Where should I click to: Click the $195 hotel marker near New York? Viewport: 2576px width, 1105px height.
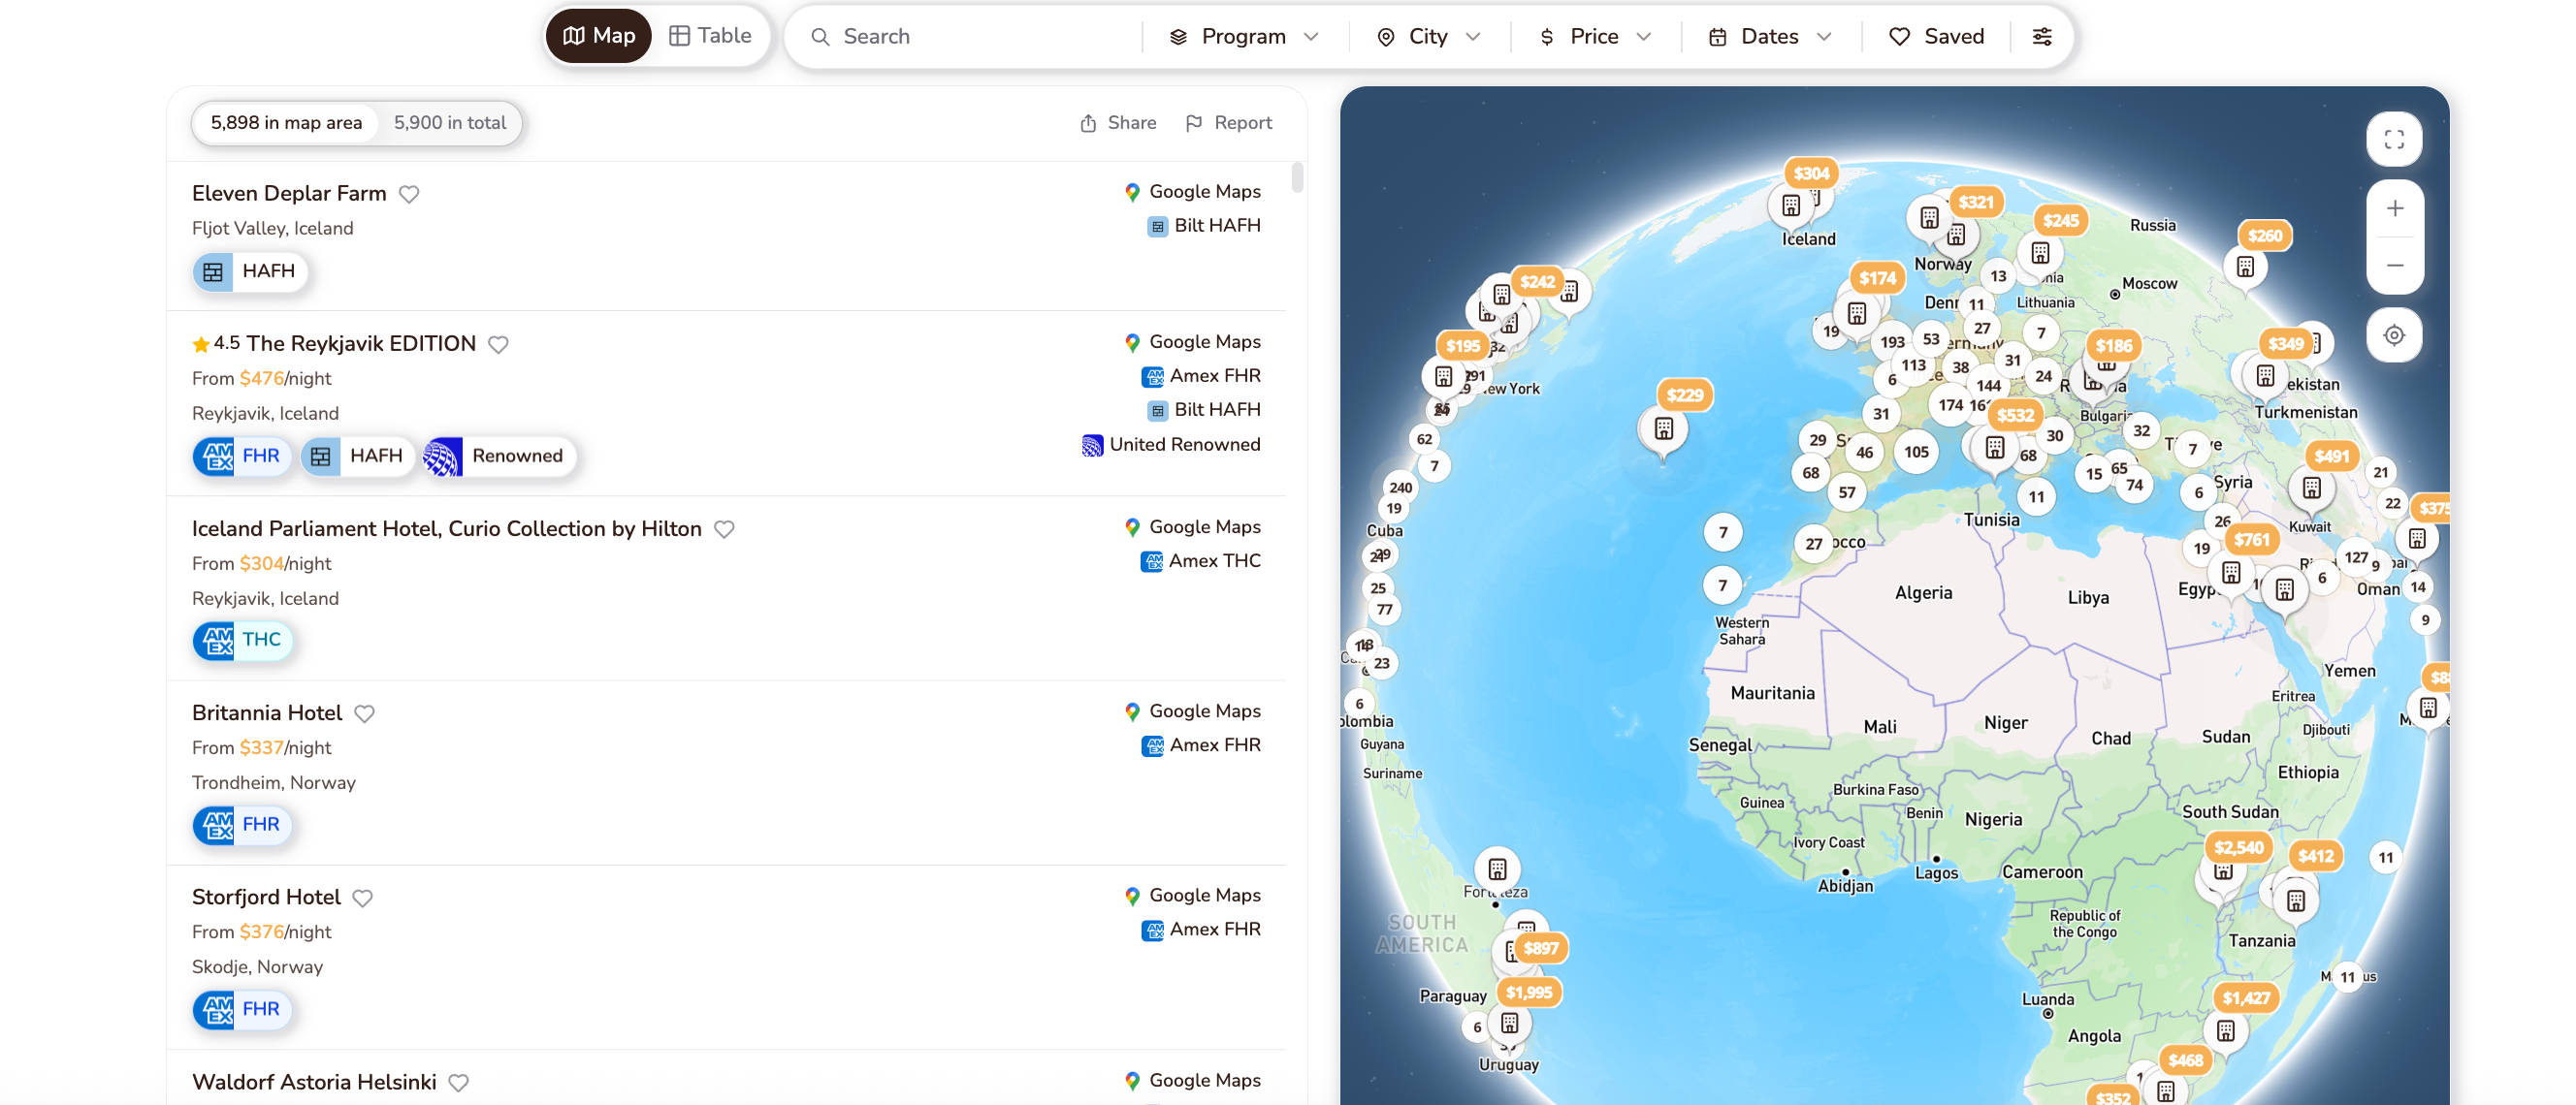1462,347
